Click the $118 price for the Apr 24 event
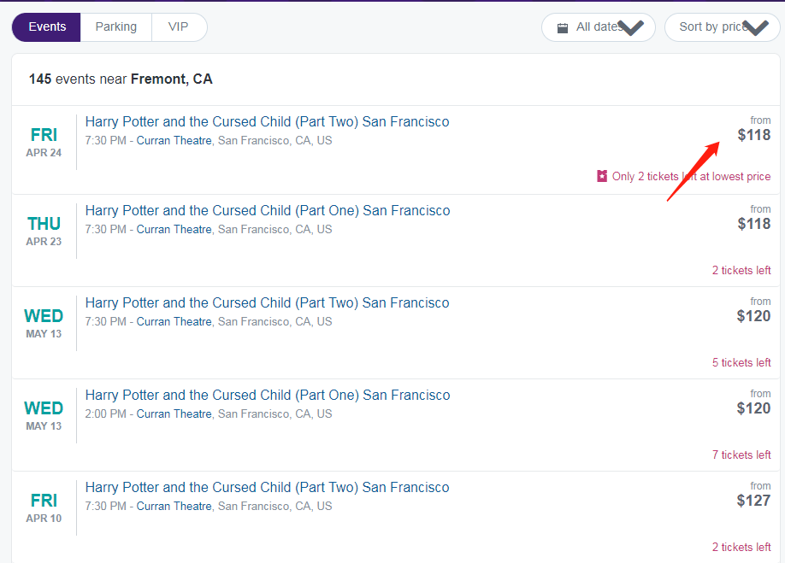This screenshot has height=563, width=785. click(x=754, y=135)
